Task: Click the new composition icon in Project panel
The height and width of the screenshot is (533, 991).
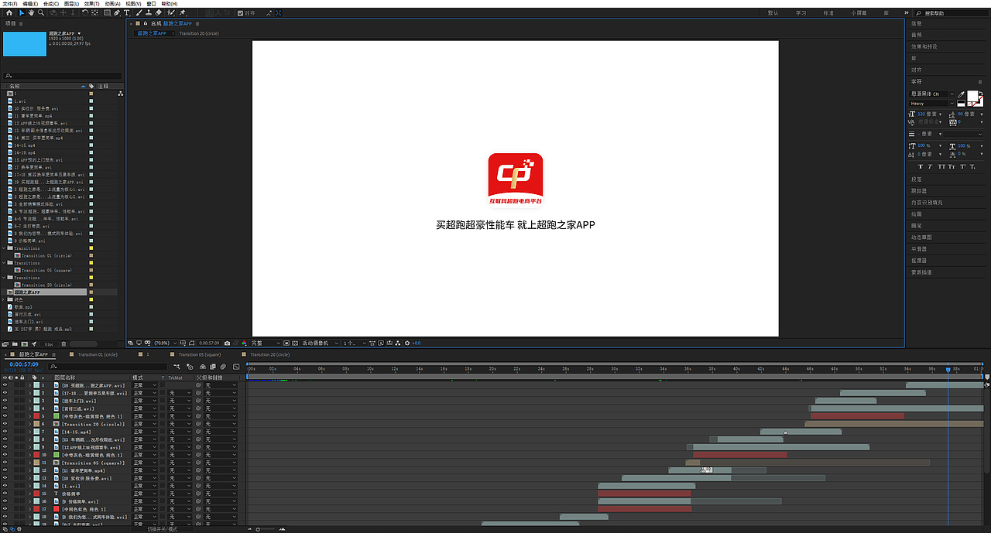Action: coord(24,344)
